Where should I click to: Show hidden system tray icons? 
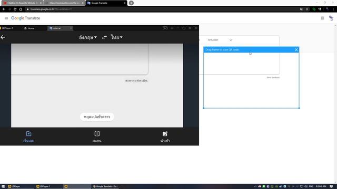(255, 186)
